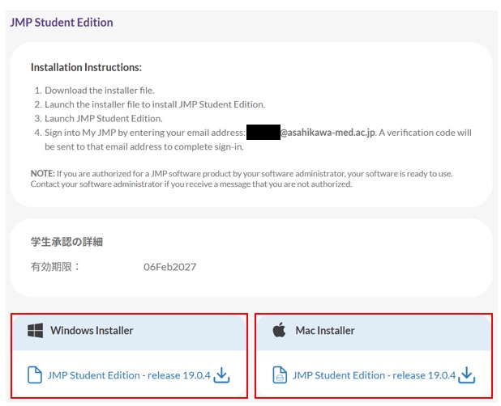The height and width of the screenshot is (406, 501).
Task: Click the blacked-out email username box
Action: 263,132
